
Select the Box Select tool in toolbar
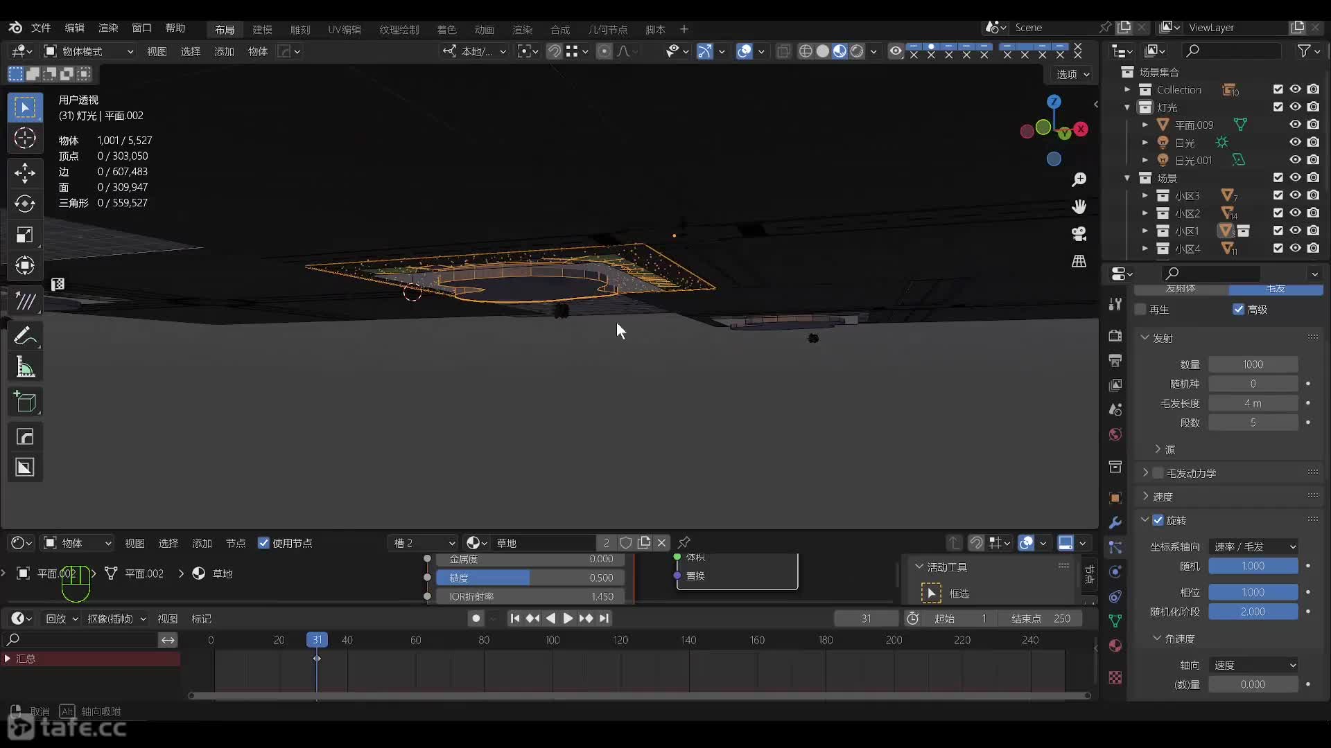(x=25, y=107)
